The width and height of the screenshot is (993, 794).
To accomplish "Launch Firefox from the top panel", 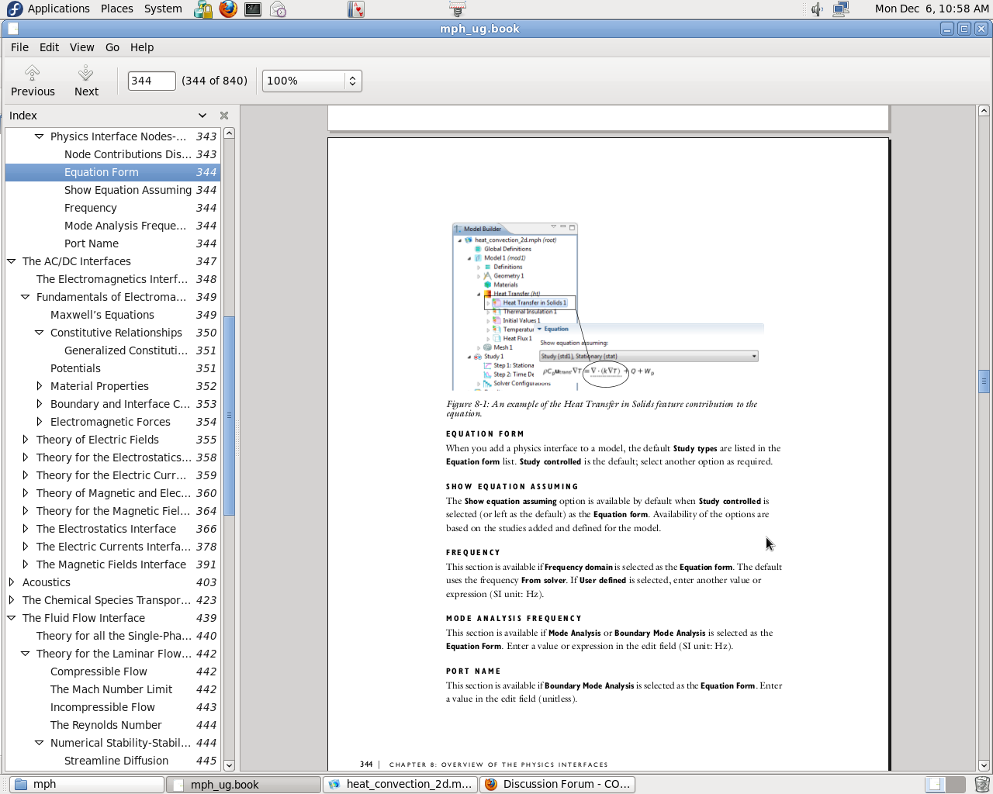I will point(228,9).
